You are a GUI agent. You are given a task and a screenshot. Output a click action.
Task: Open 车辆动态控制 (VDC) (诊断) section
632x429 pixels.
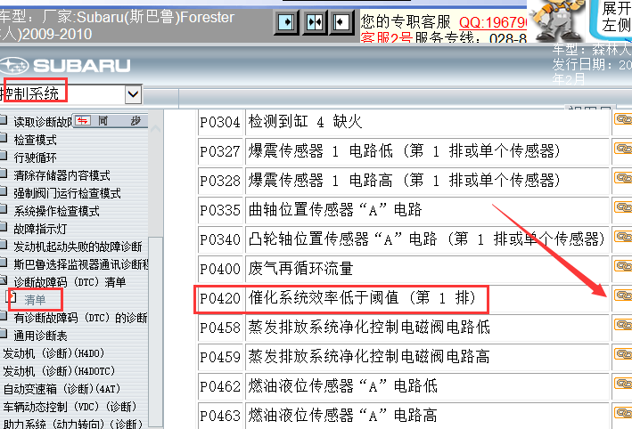click(70, 407)
